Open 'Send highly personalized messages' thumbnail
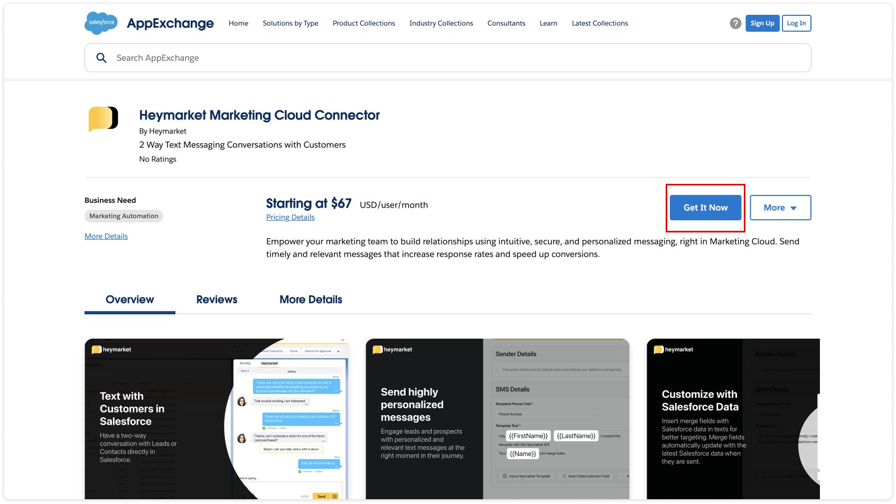Screen dimensions: 896x504 point(498,419)
